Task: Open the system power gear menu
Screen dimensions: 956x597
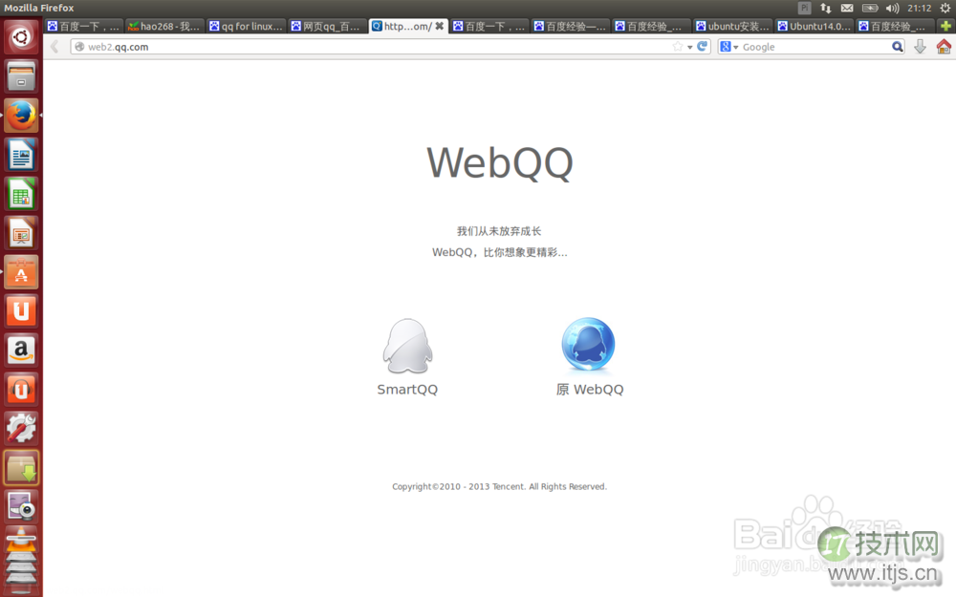Action: pos(945,8)
